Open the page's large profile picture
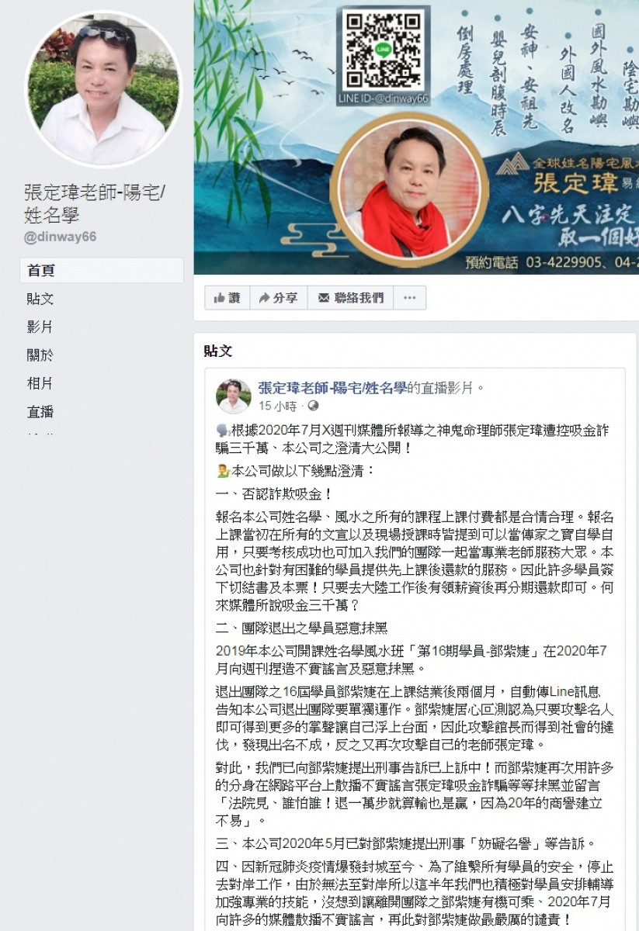Image resolution: width=639 pixels, height=931 pixels. coord(103,89)
